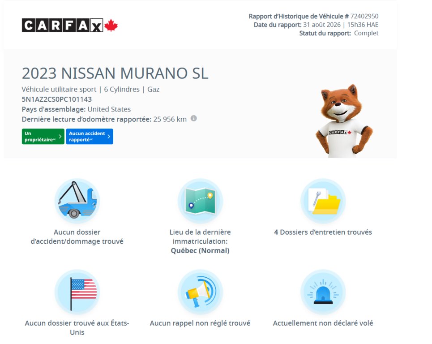Open the green Un propriétaire badge
The height and width of the screenshot is (344, 432).
click(43, 137)
